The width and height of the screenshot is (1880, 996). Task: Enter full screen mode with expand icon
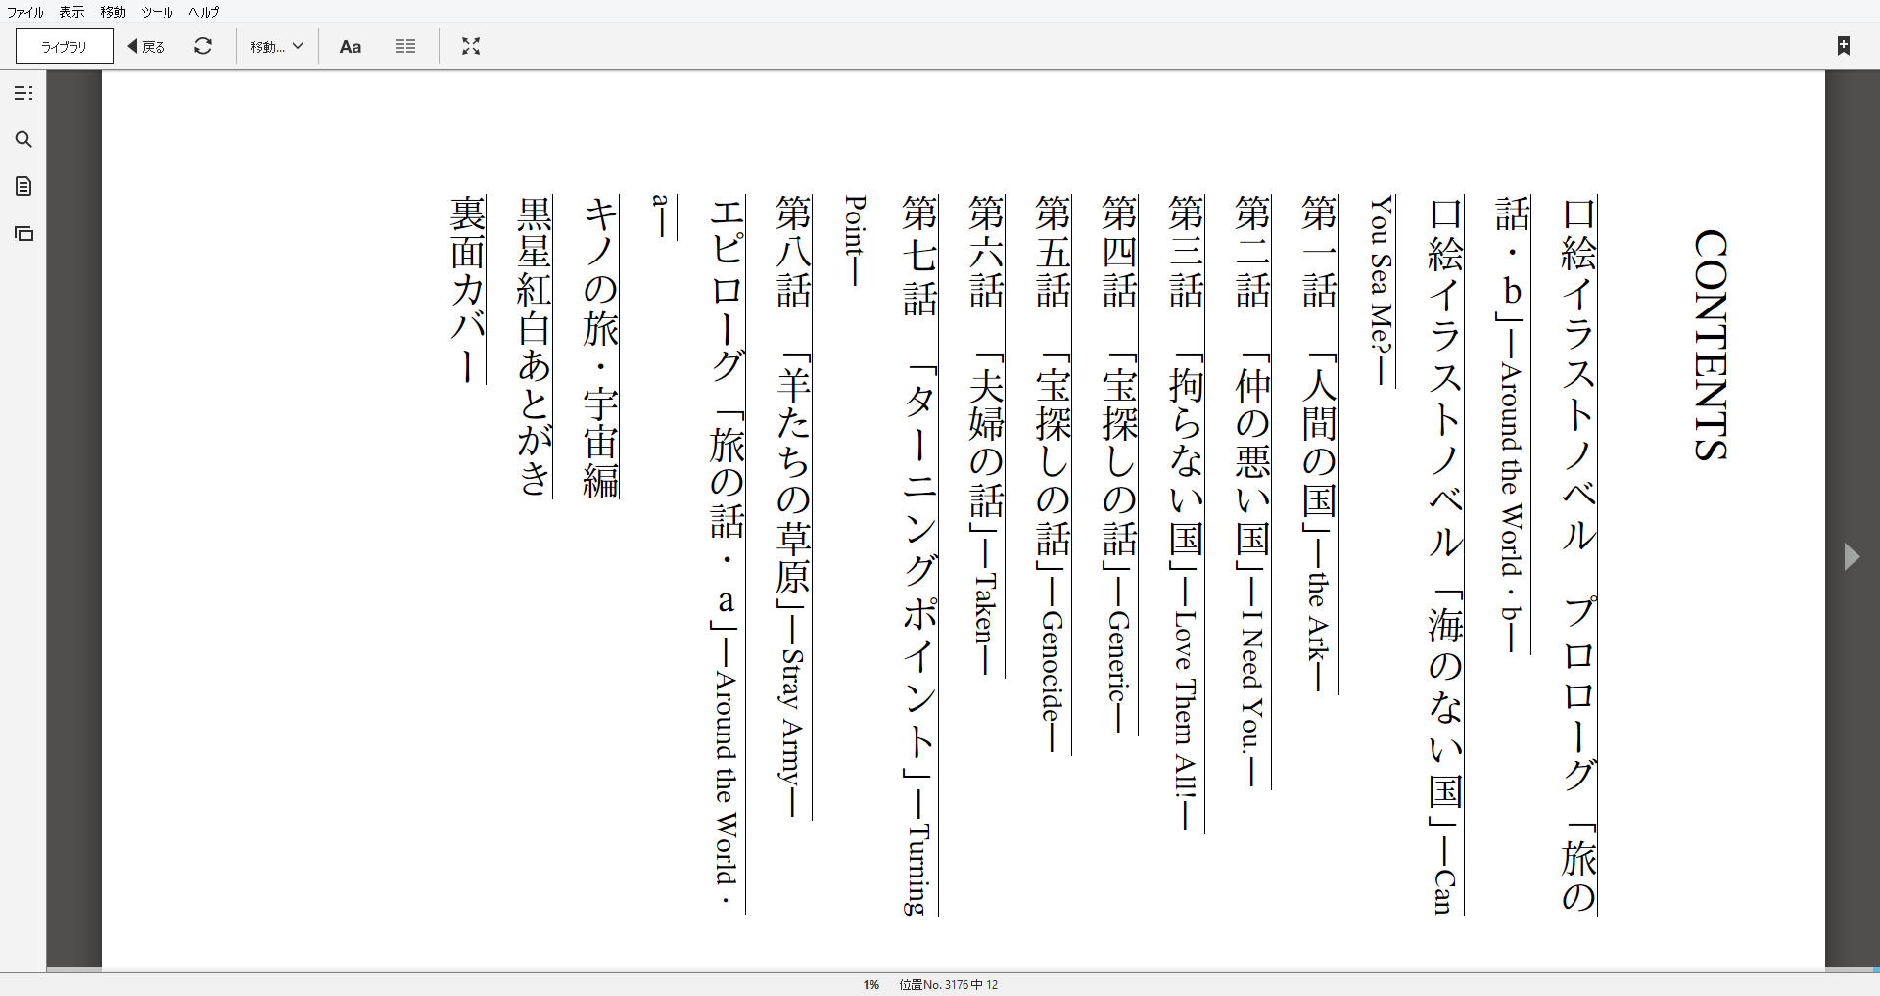tap(471, 46)
